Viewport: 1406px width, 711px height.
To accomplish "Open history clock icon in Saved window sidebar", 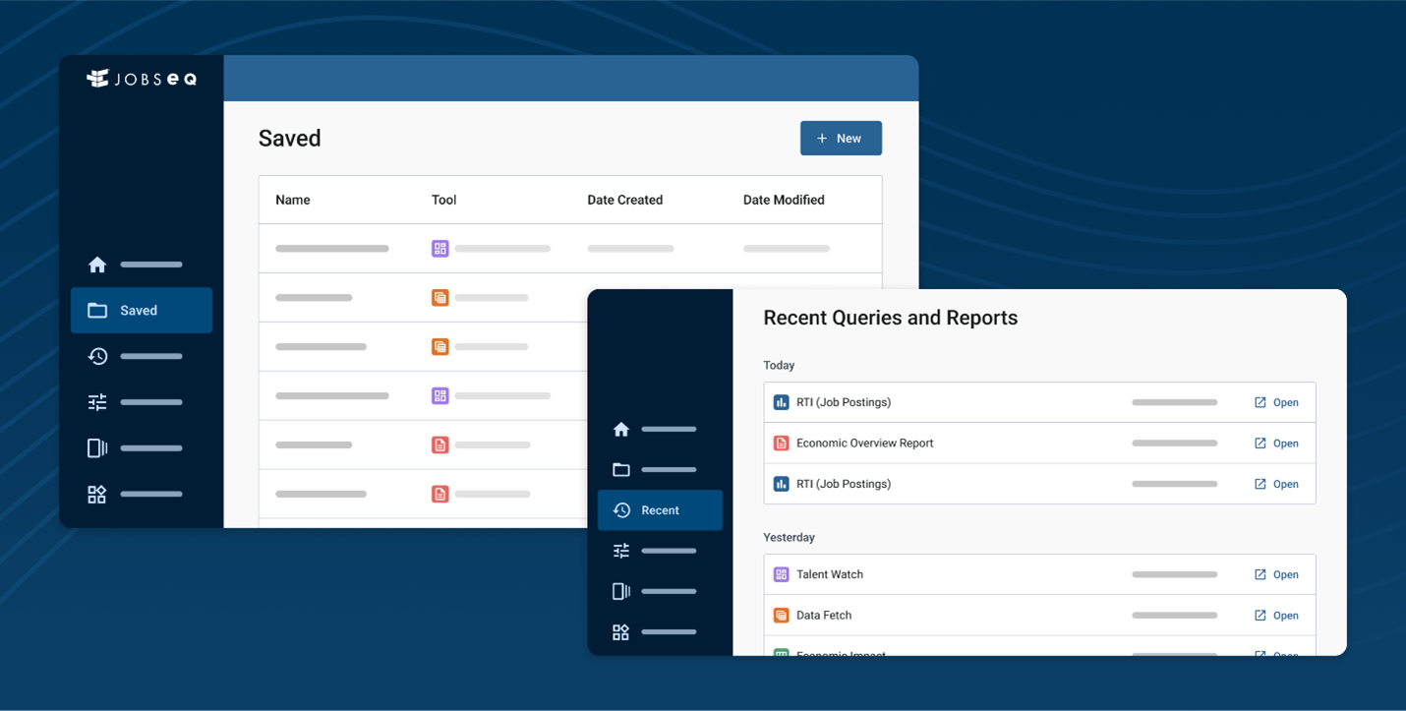I will point(97,357).
